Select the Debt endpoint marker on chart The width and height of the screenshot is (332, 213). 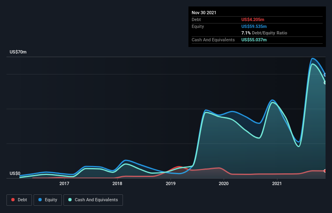325,171
